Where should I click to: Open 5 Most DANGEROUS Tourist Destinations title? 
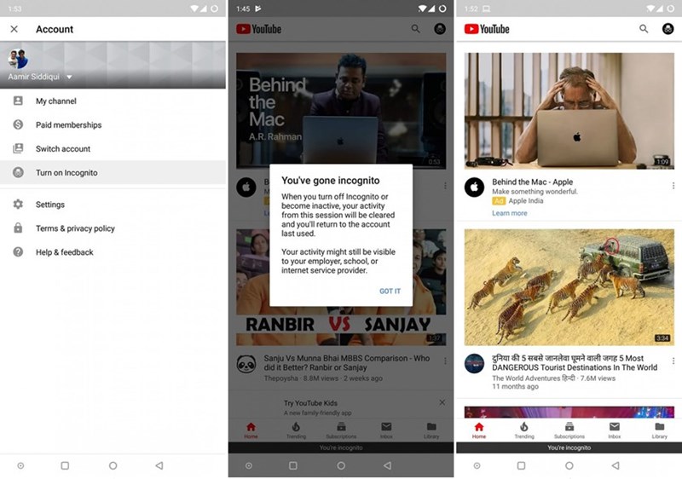tap(575, 363)
